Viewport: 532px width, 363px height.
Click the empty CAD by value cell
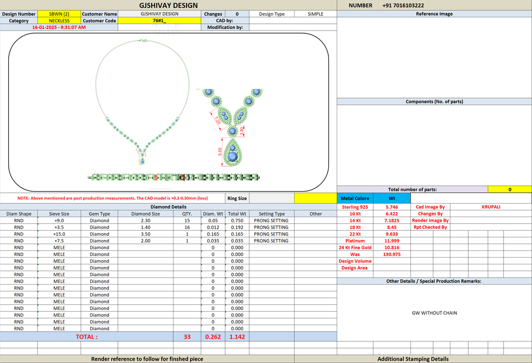pyautogui.click(x=293, y=21)
